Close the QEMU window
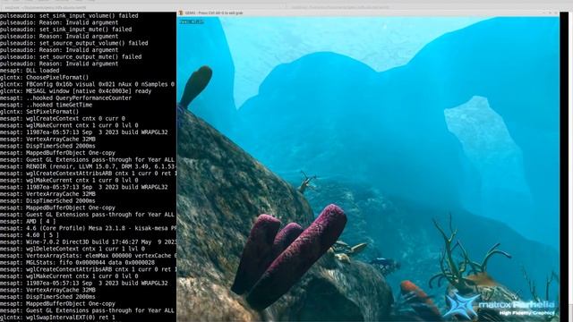Viewport: 573px width, 322px height. pos(556,13)
